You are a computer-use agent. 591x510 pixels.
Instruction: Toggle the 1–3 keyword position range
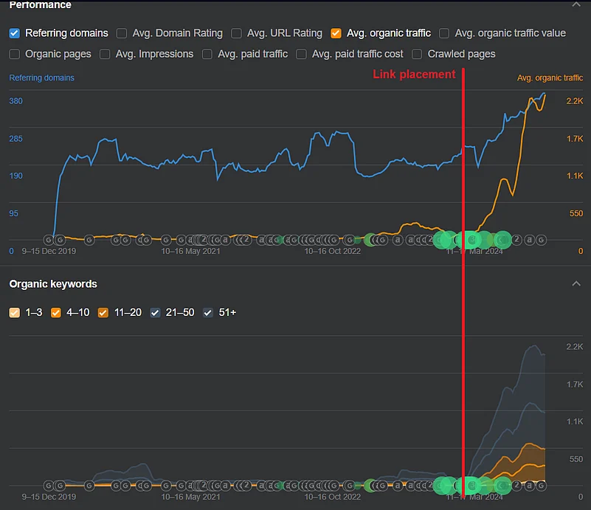pos(15,313)
